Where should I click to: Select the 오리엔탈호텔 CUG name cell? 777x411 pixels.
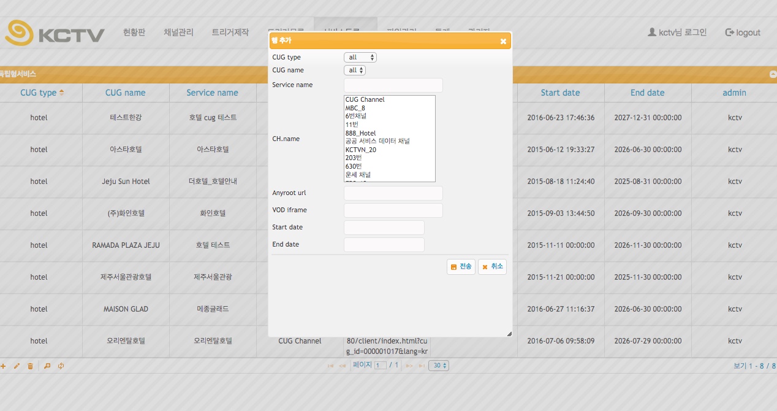point(126,341)
